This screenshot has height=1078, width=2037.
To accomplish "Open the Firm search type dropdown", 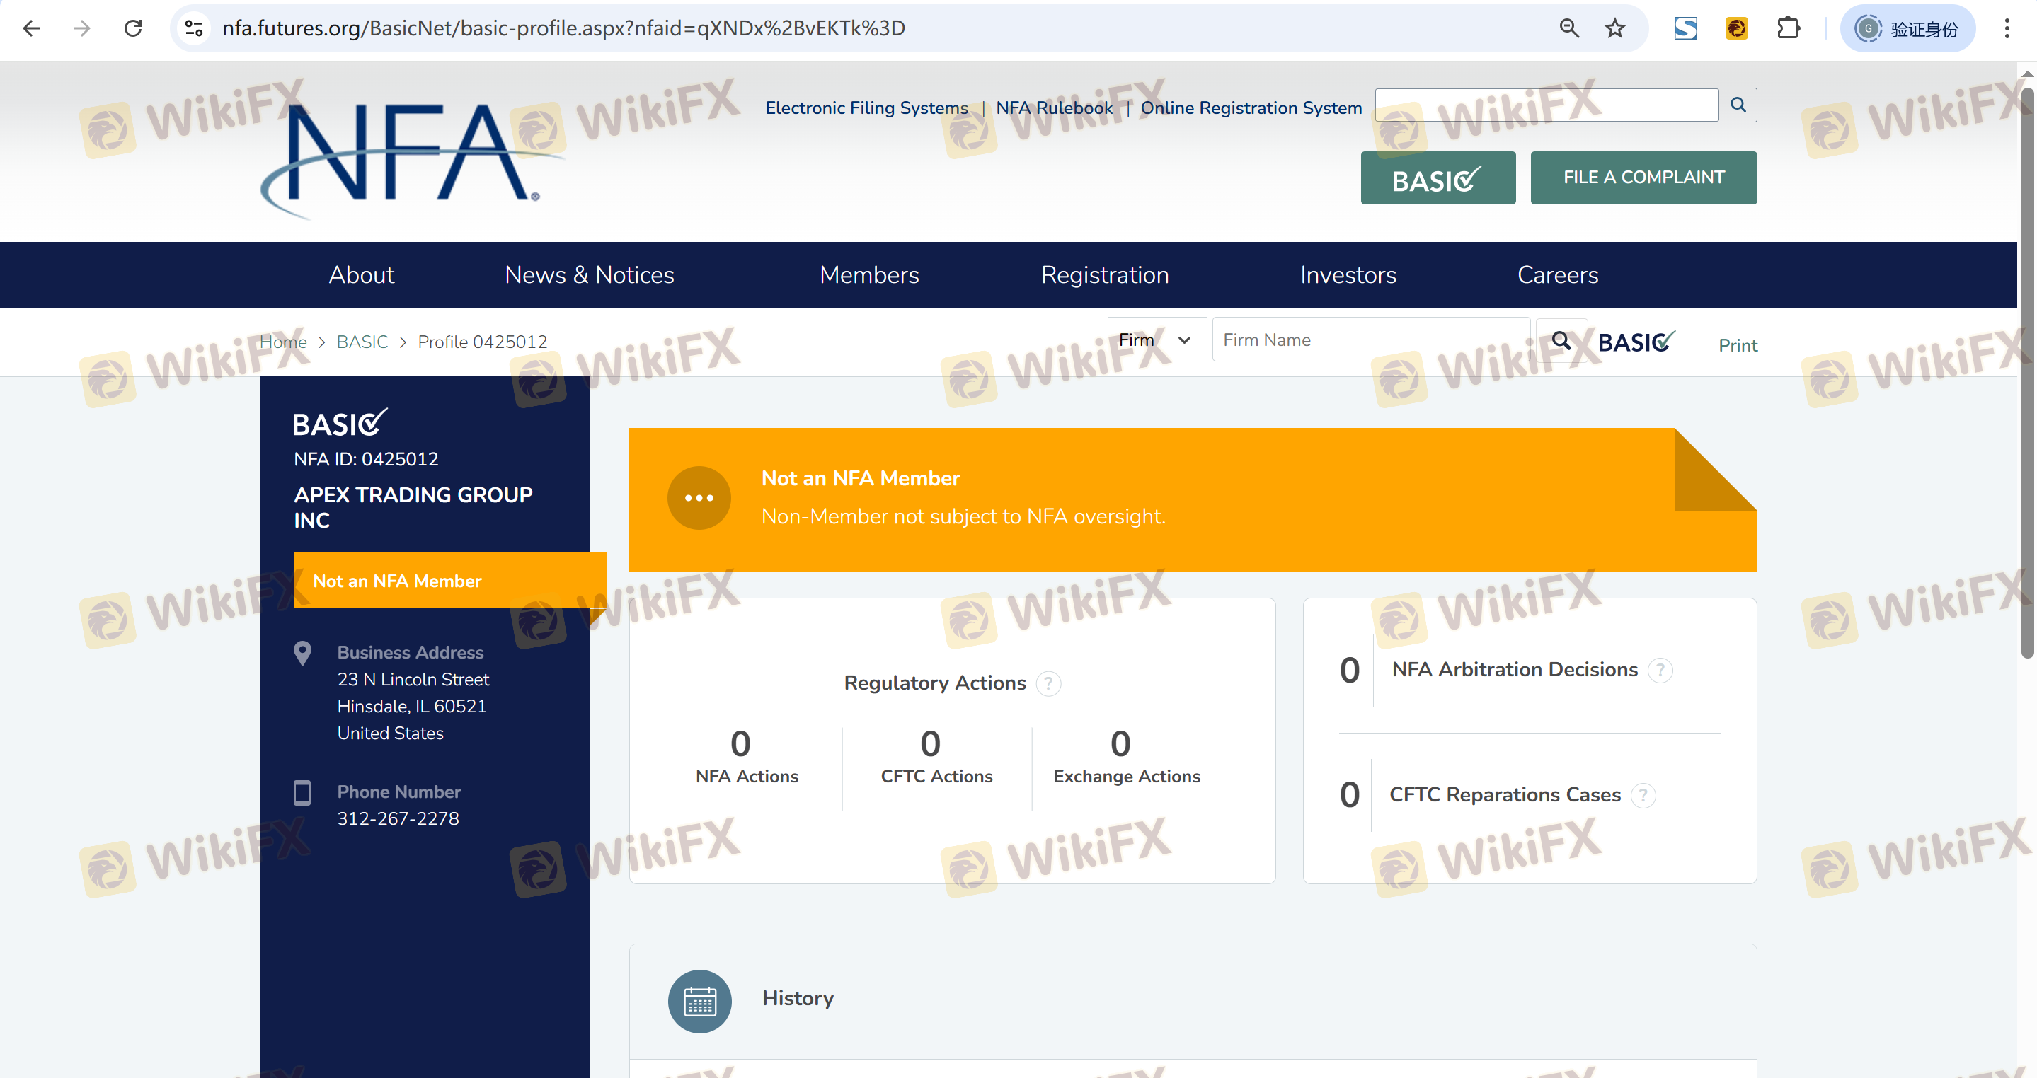I will (1156, 341).
